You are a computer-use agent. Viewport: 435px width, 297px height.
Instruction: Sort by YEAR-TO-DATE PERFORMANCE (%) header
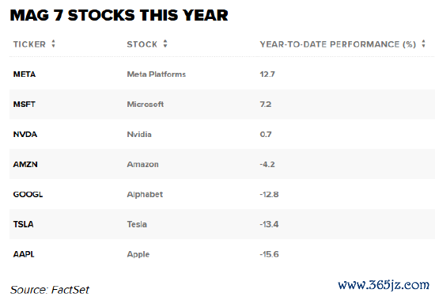[338, 44]
